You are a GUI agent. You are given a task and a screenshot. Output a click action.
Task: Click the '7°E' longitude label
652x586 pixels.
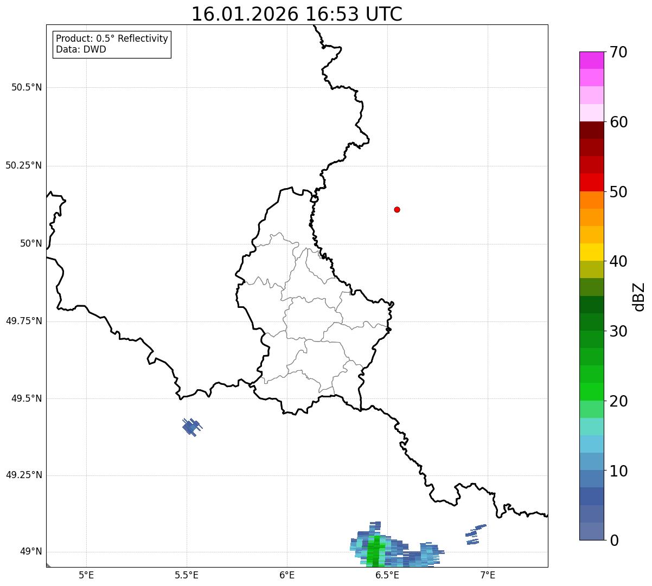click(x=488, y=575)
